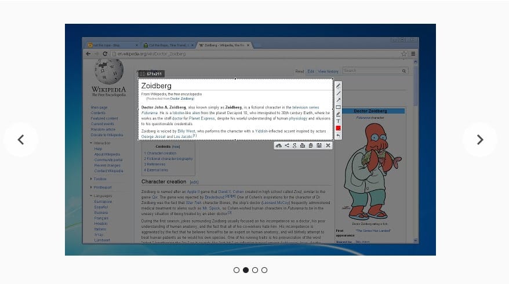The height and width of the screenshot is (284, 509).
Task: Open the Read page tab
Action: 299,71
